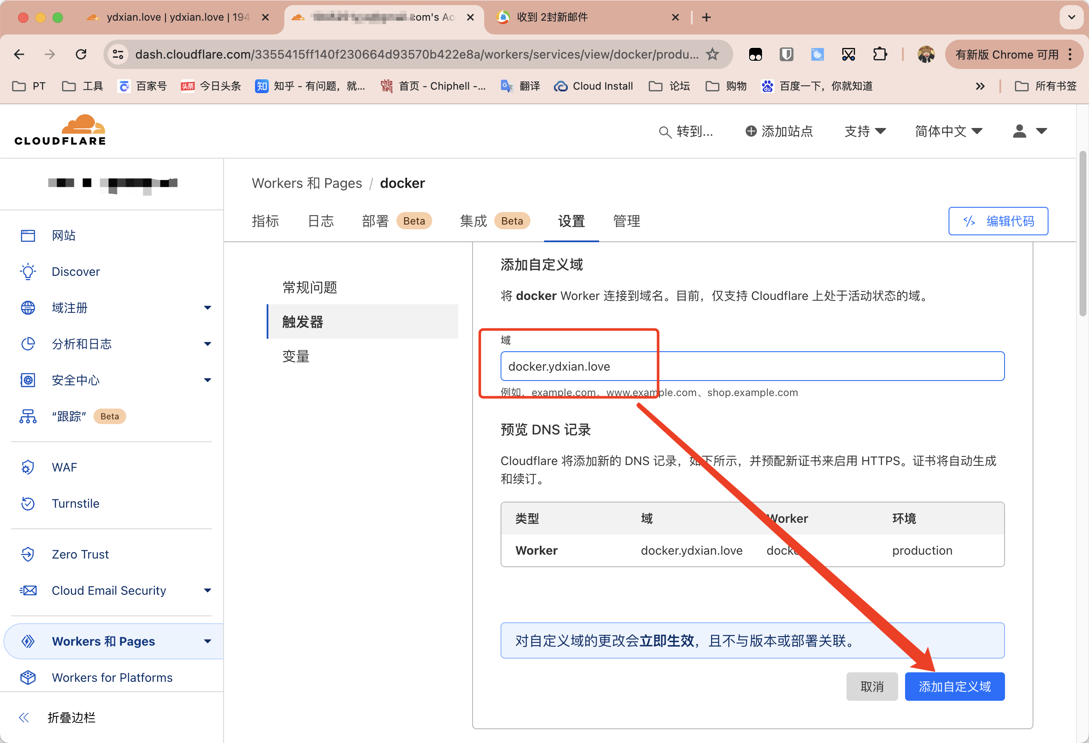The width and height of the screenshot is (1089, 743).
Task: Click the 转到 search icon
Action: click(x=664, y=132)
